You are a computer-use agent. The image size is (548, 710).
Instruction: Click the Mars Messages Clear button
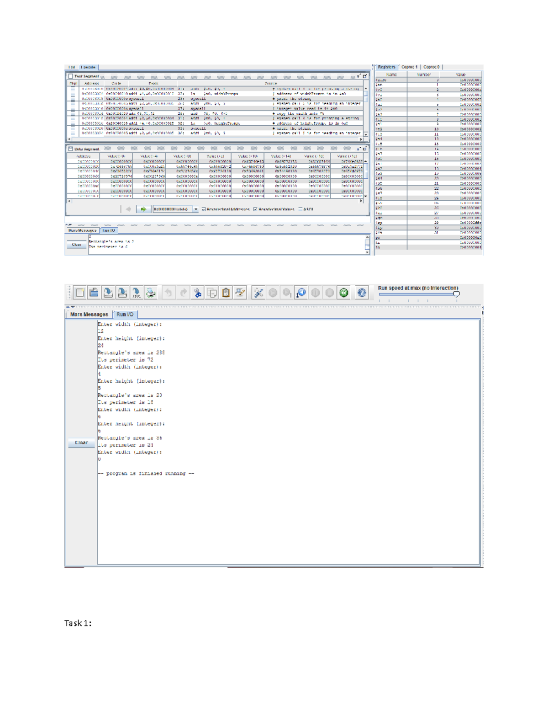pos(76,245)
